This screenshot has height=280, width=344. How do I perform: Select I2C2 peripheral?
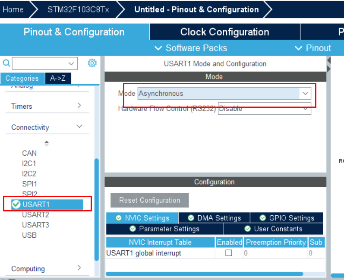pos(29,174)
